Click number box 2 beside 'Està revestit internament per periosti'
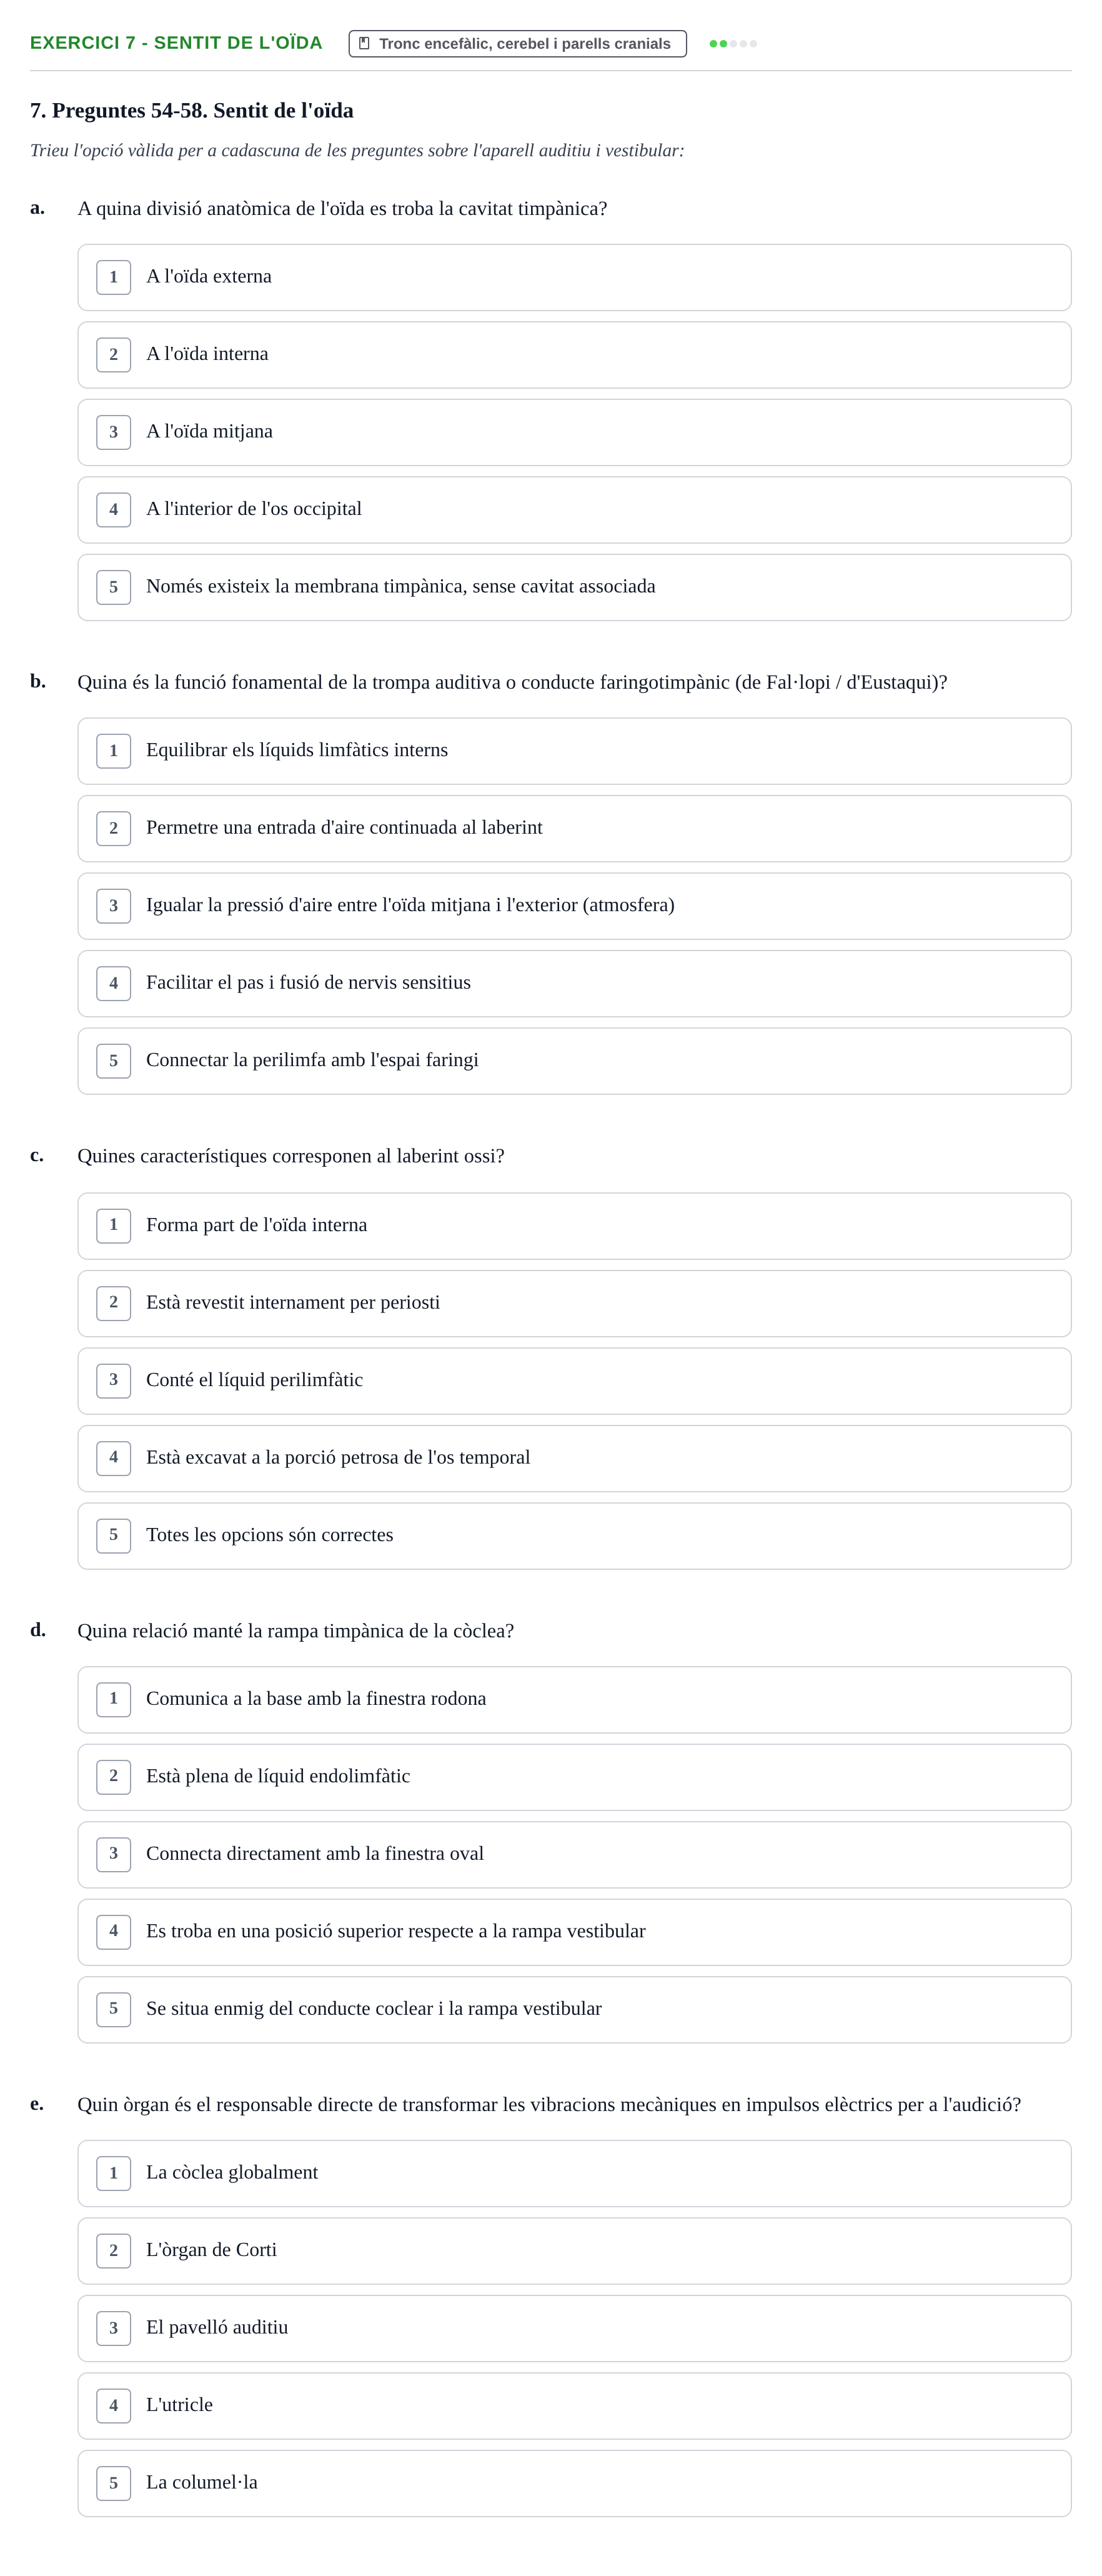The image size is (1102, 2576). pyautogui.click(x=113, y=1303)
